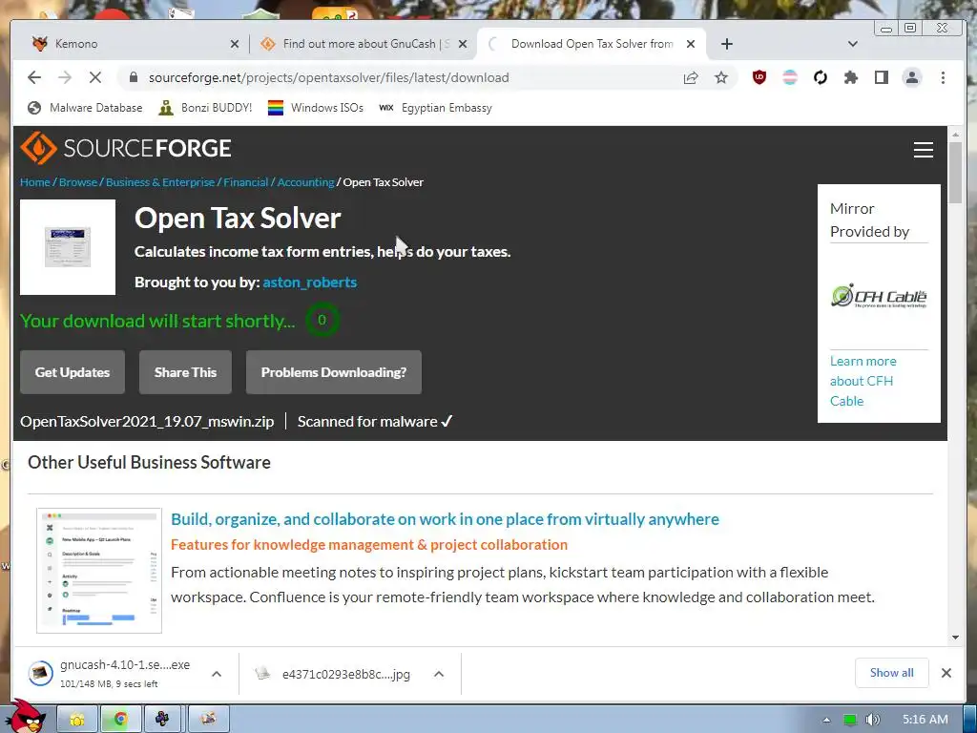Screen dimensions: 977x733
Task: Click the scrollbar down arrow
Action: point(955,637)
